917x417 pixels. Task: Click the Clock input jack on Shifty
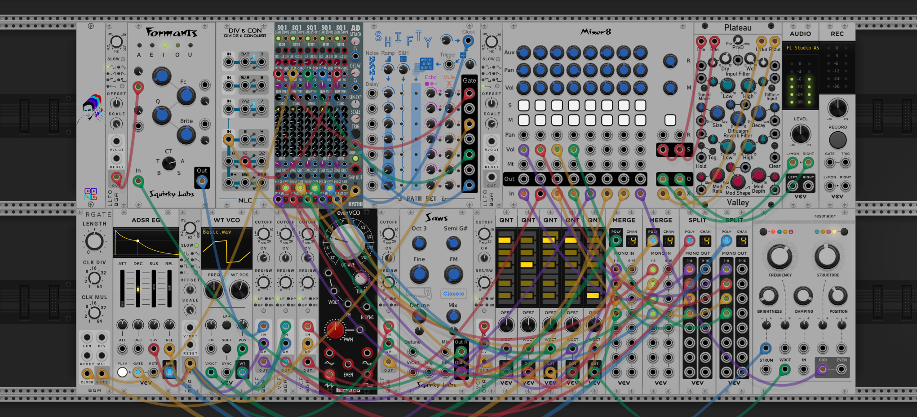point(468,41)
